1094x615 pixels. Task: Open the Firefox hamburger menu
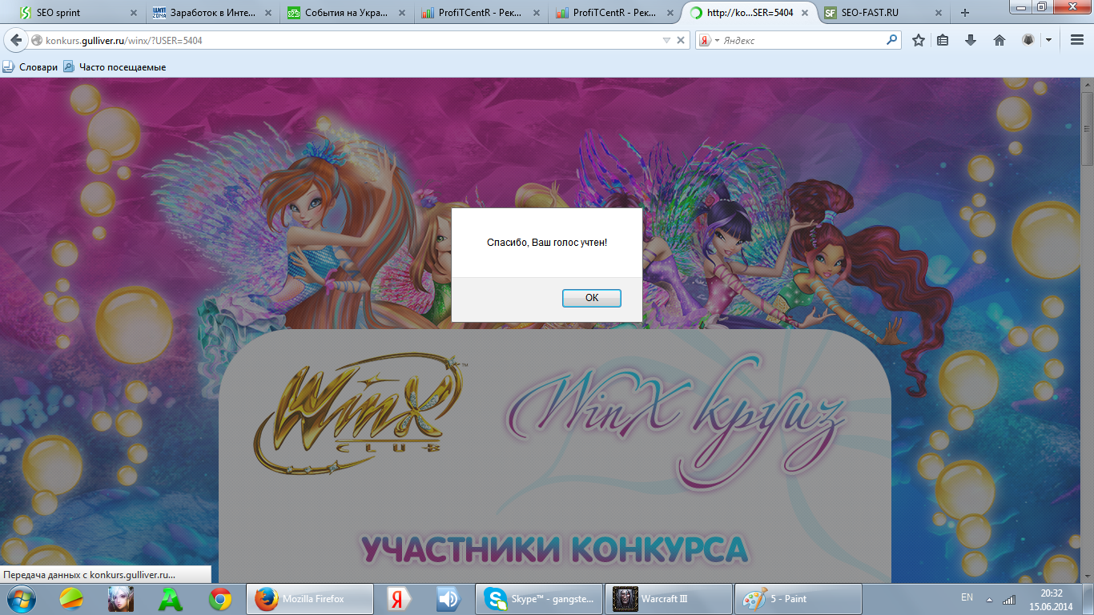[1077, 40]
